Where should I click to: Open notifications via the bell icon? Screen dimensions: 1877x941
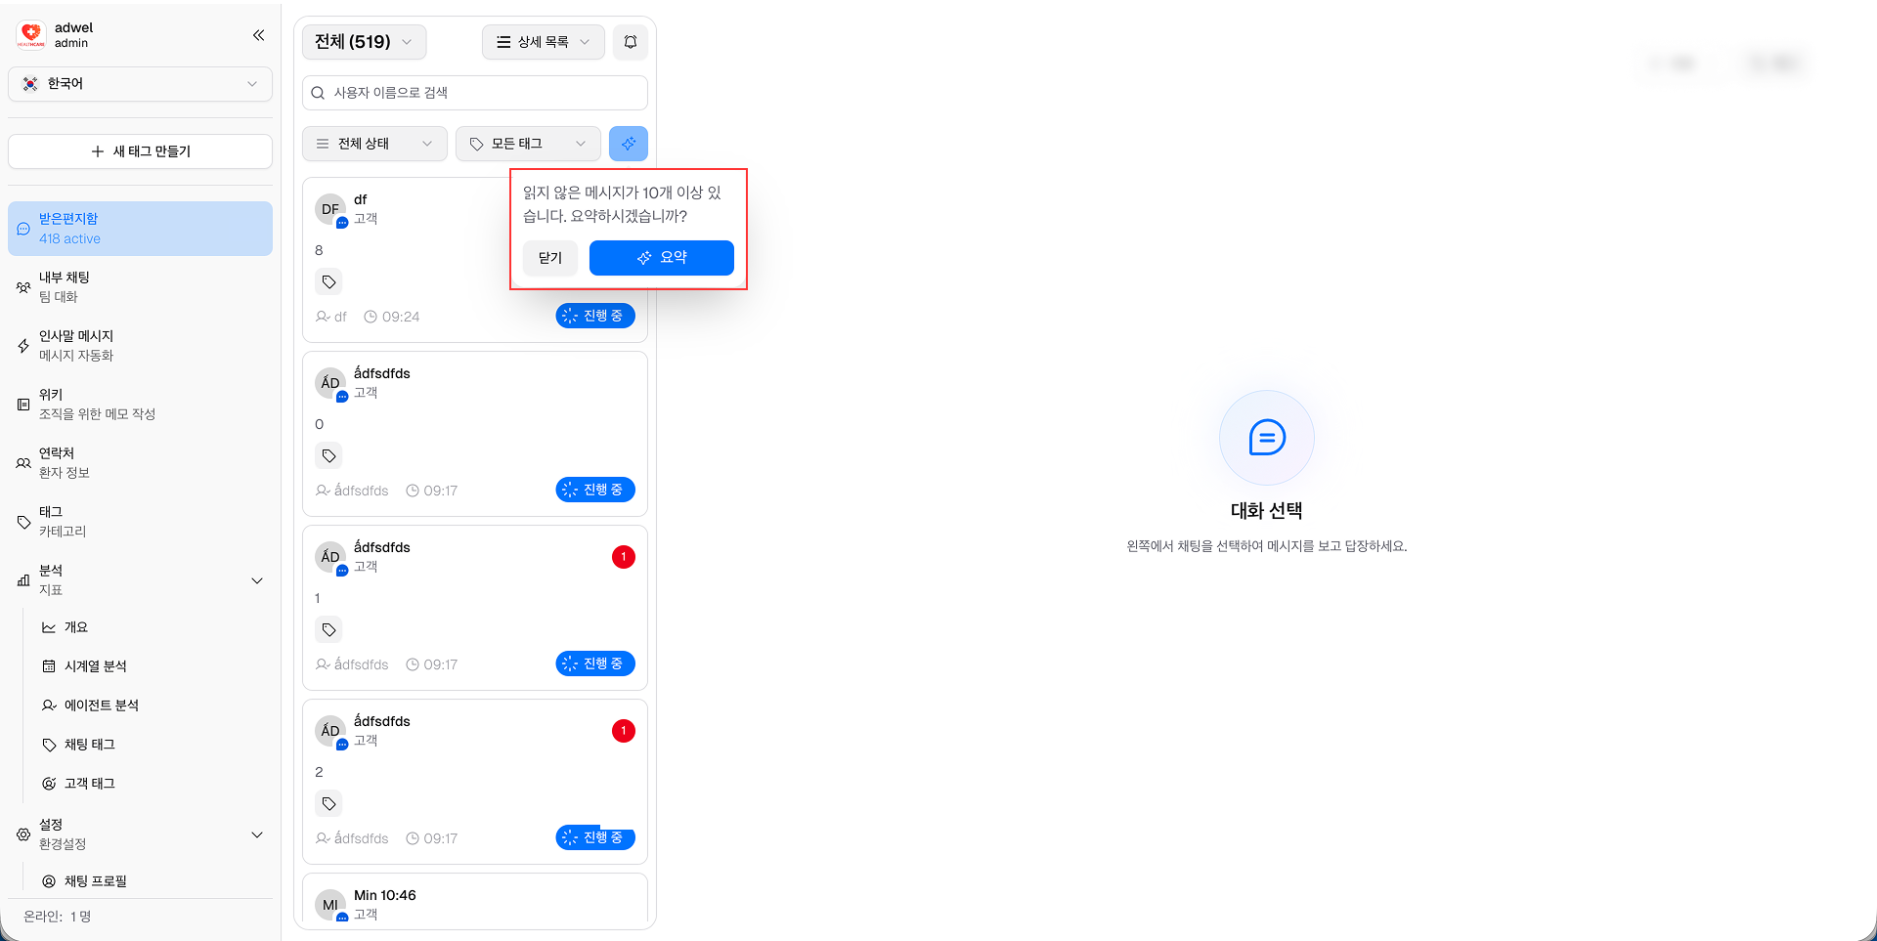(x=630, y=42)
